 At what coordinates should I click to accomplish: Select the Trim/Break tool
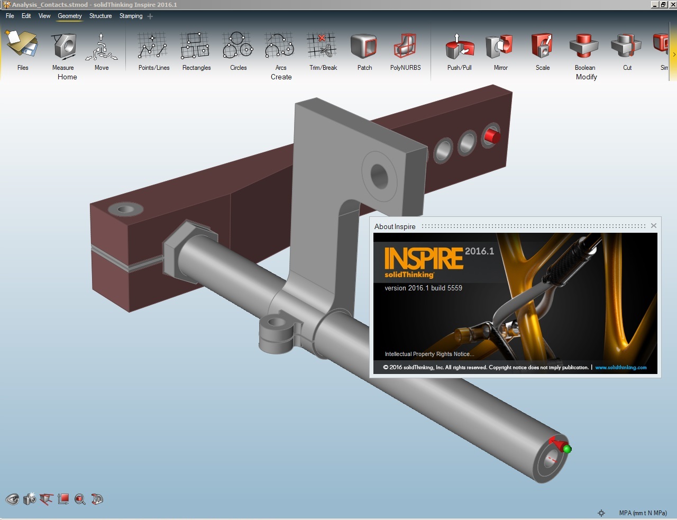tap(322, 45)
